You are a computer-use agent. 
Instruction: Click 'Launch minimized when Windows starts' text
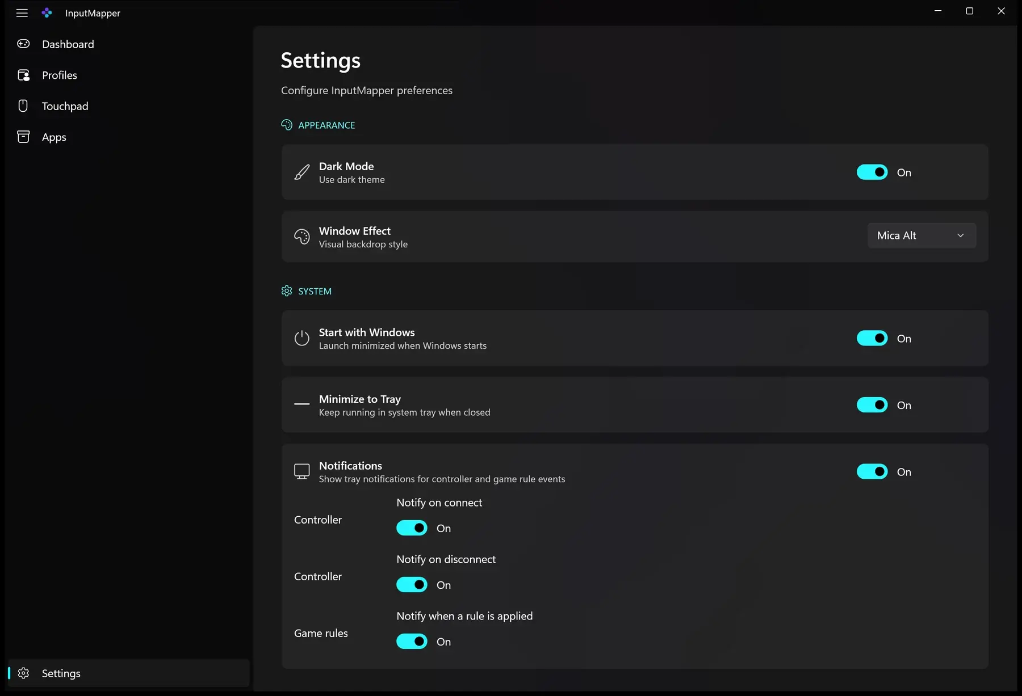[x=403, y=346]
